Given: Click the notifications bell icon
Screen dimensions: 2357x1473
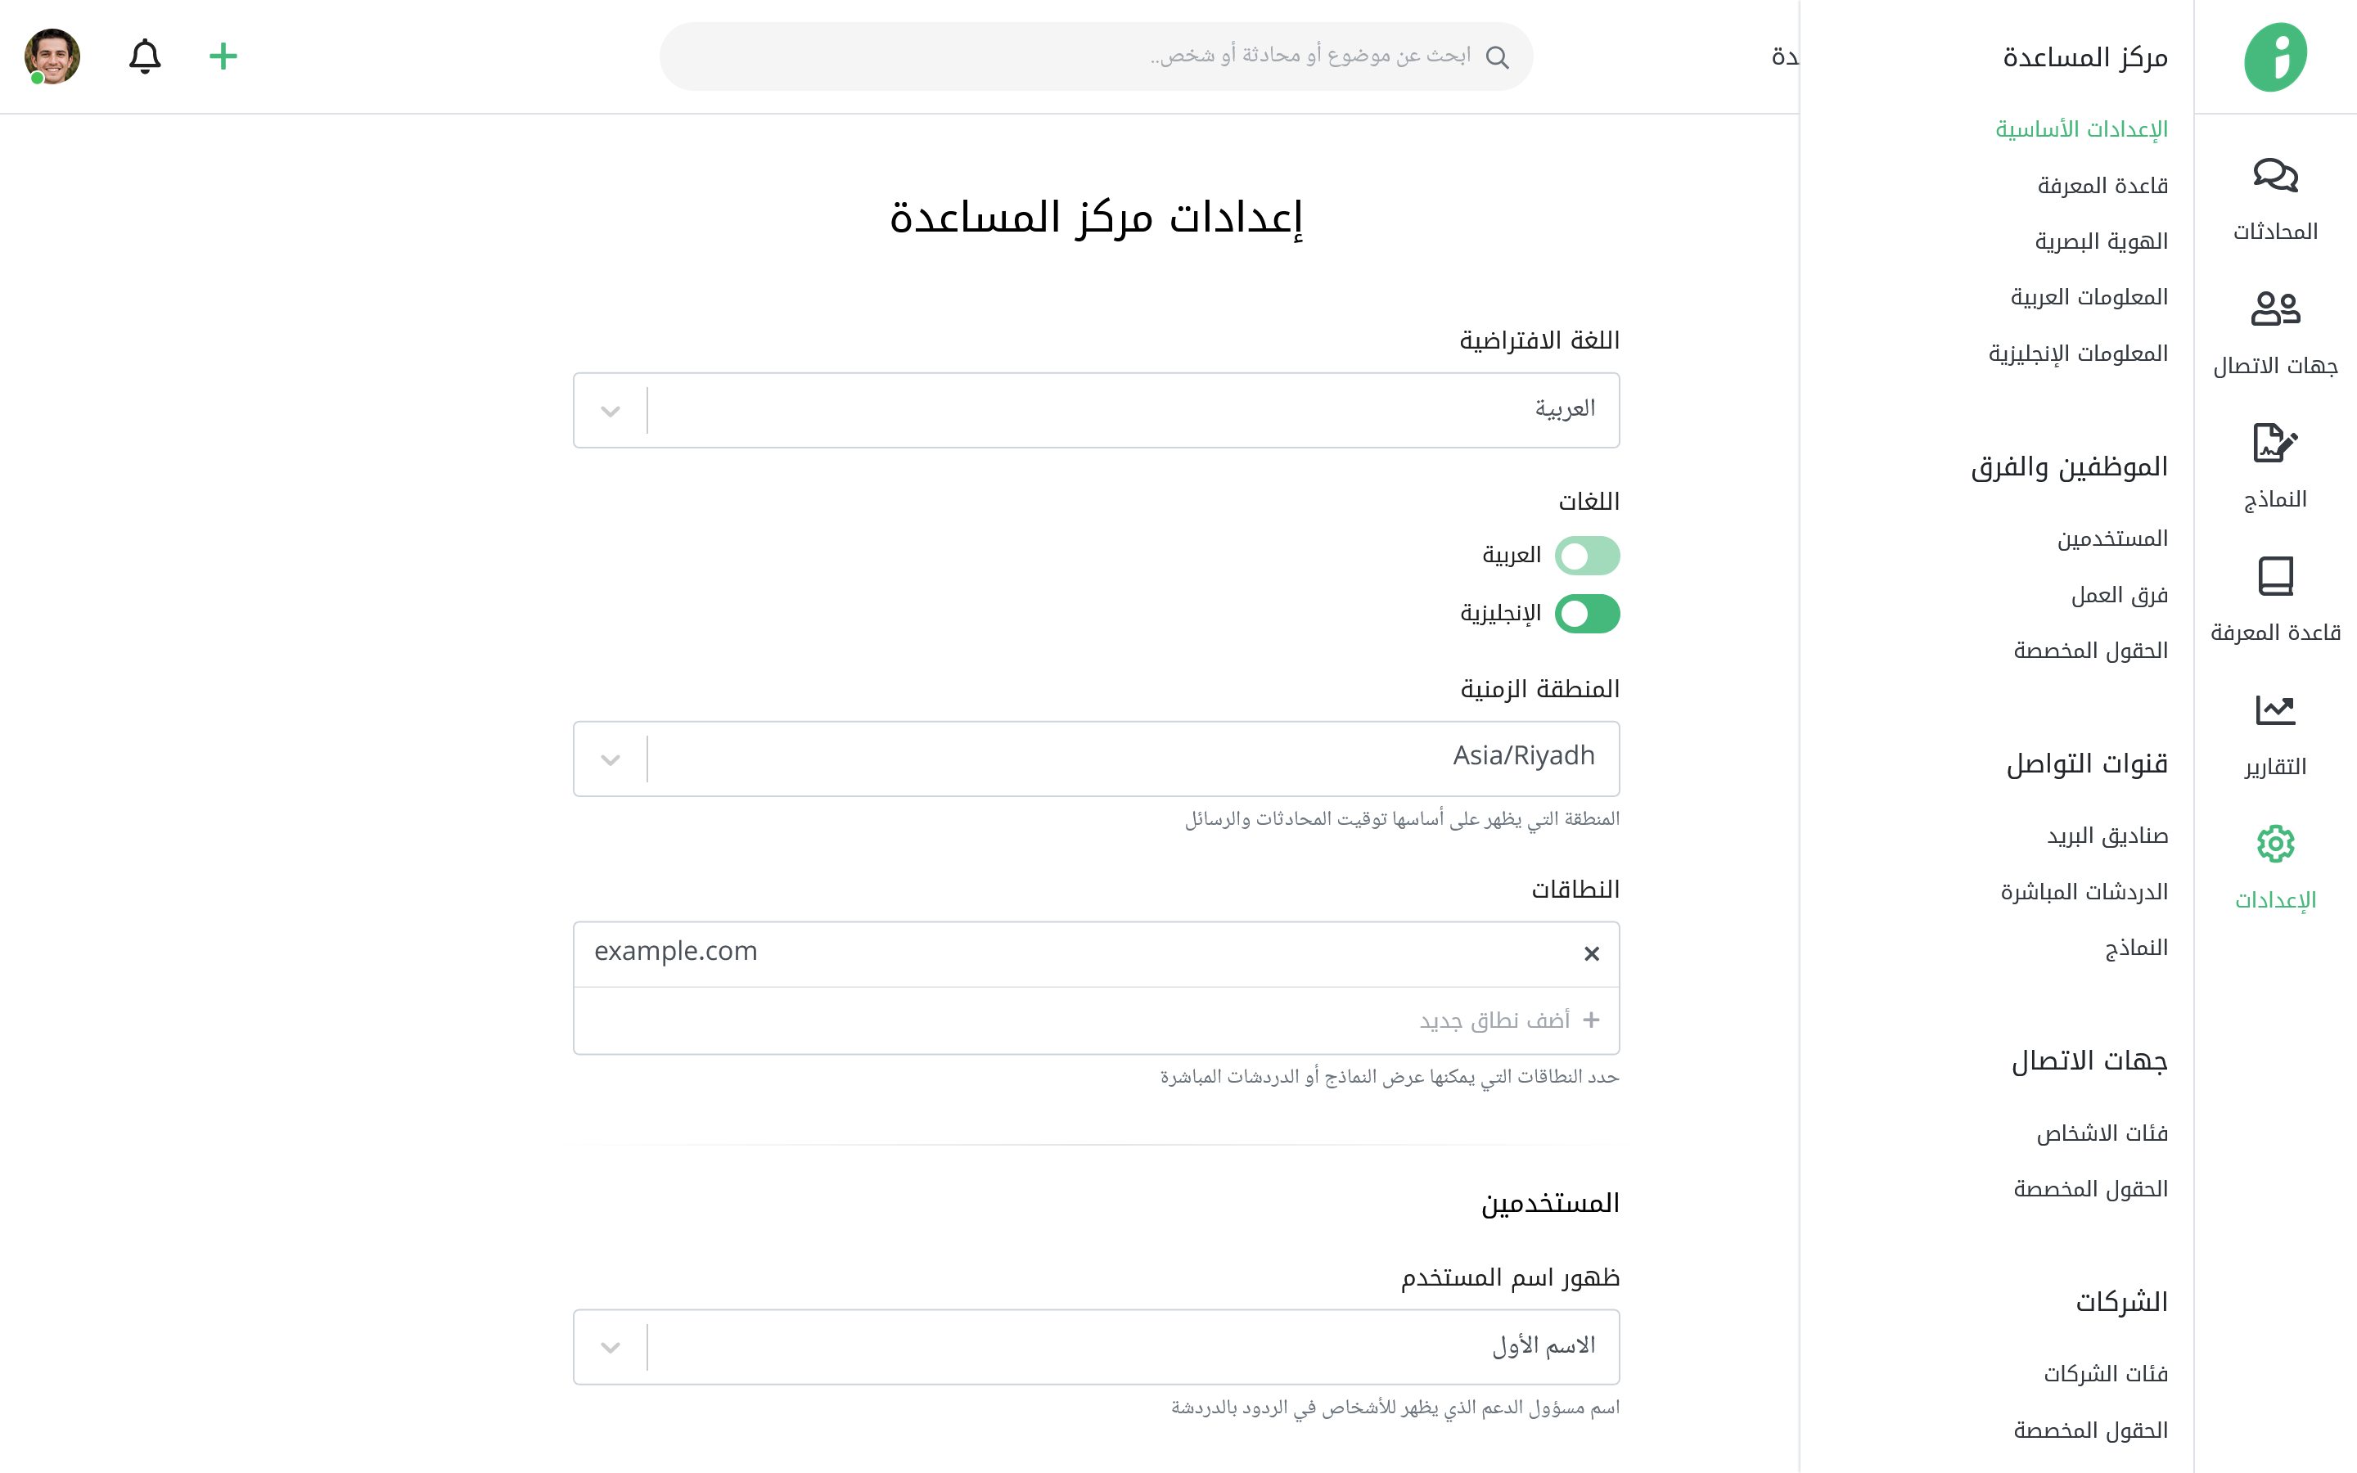Looking at the screenshot, I should [145, 56].
